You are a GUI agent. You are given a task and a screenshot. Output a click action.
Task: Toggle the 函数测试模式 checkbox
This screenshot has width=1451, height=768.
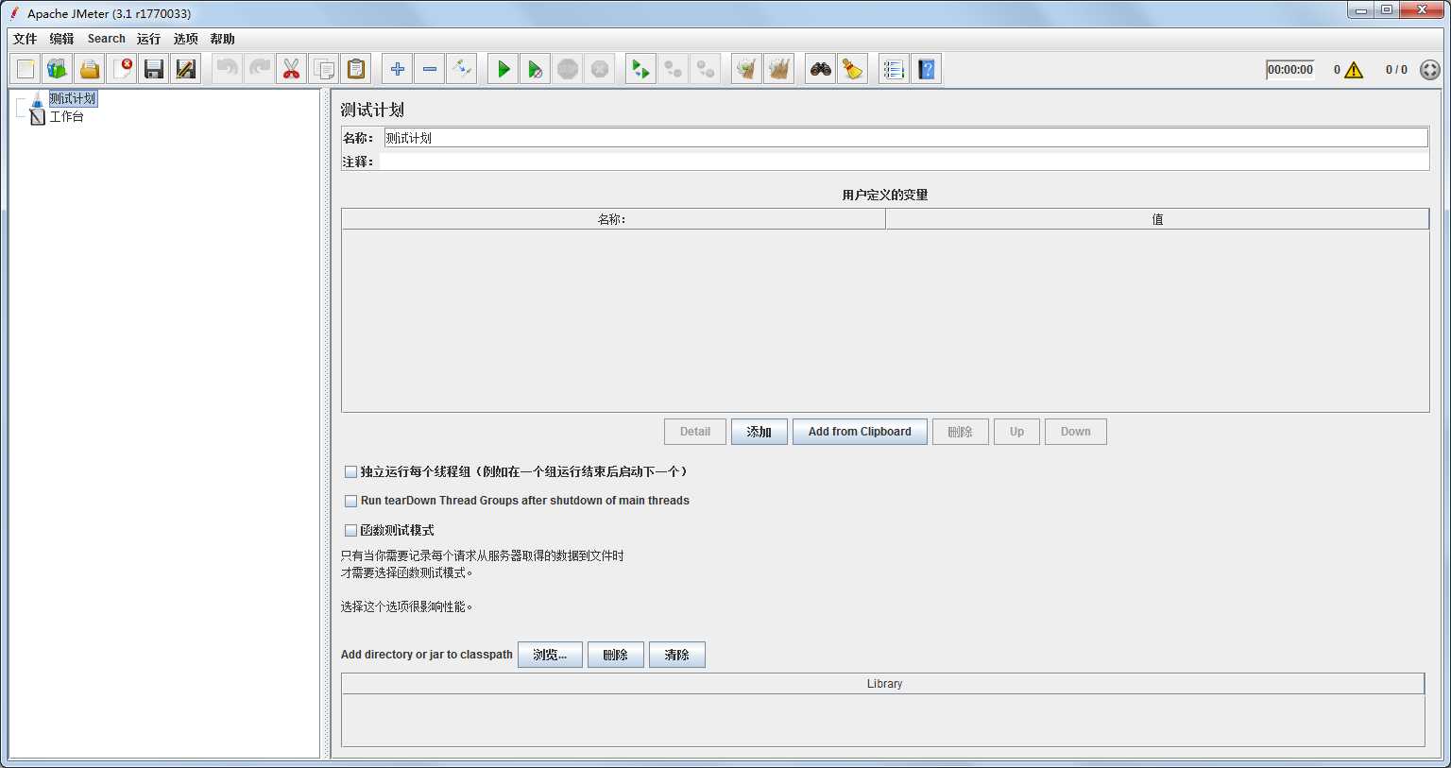point(350,531)
